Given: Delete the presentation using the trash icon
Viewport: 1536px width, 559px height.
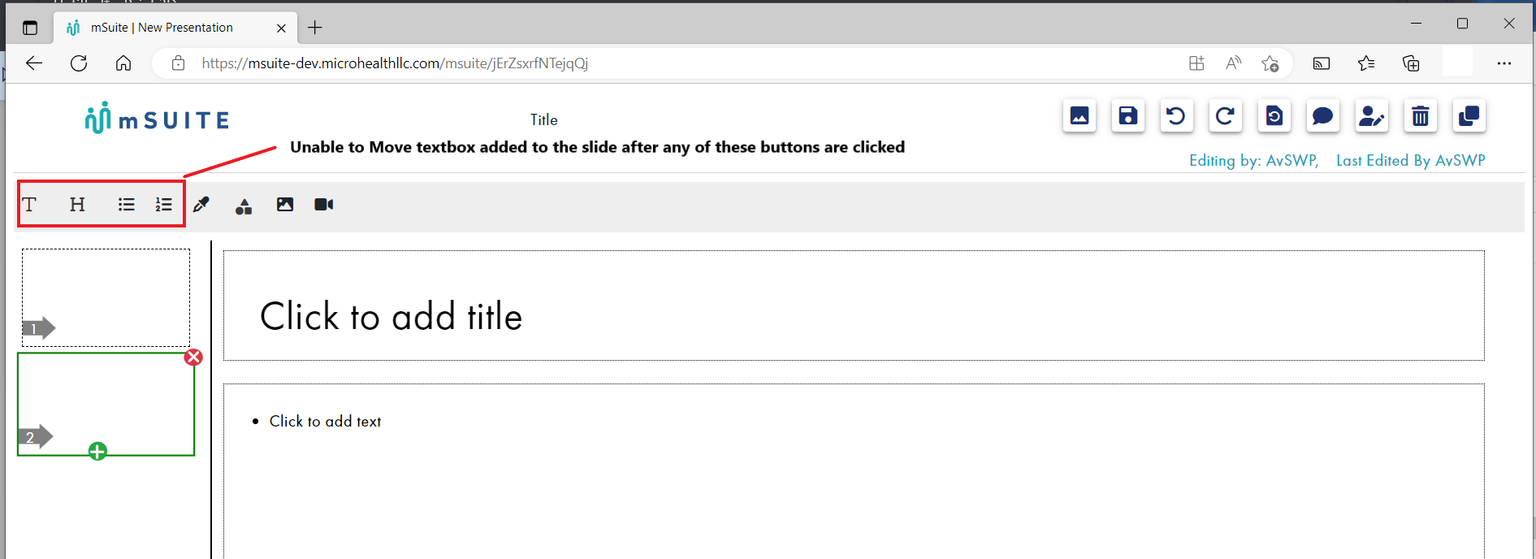Looking at the screenshot, I should click(1420, 115).
